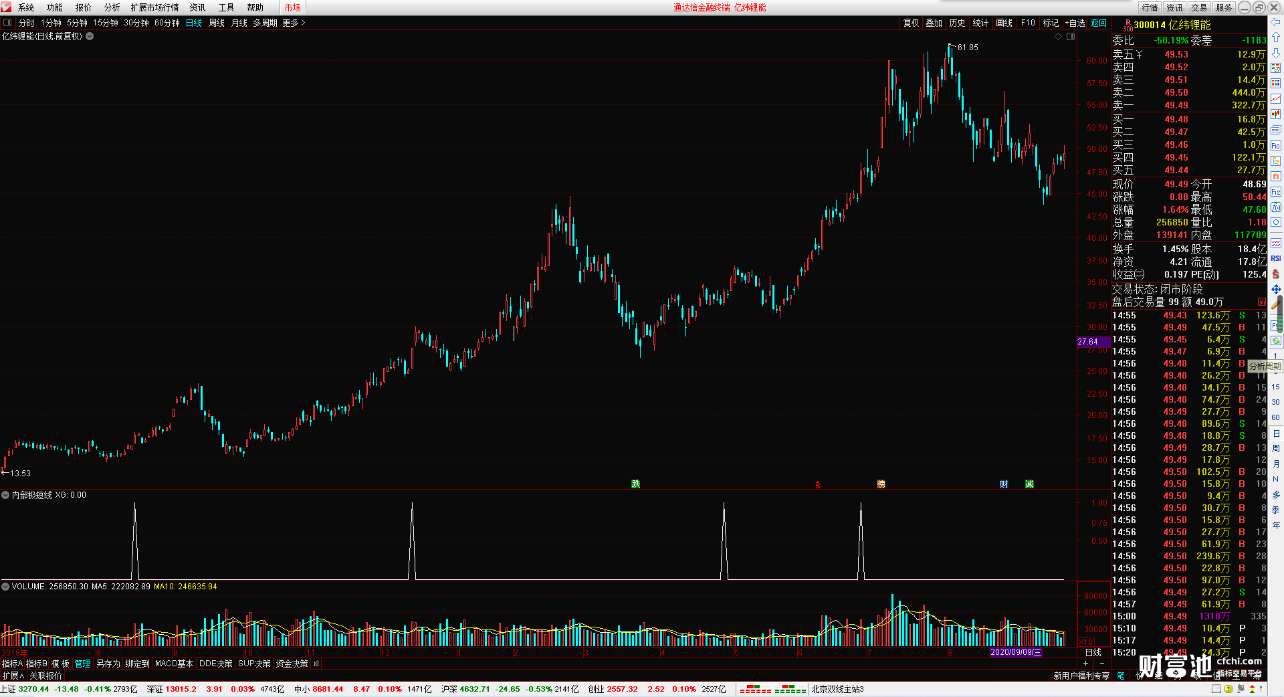Click the 财 event marker on chart
The image size is (1284, 697).
click(x=1004, y=484)
